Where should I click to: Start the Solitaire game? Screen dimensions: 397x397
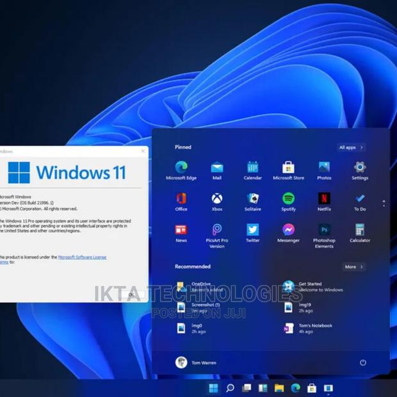click(x=253, y=202)
